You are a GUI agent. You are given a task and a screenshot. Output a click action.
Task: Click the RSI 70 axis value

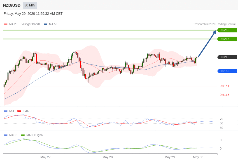coord(221,119)
